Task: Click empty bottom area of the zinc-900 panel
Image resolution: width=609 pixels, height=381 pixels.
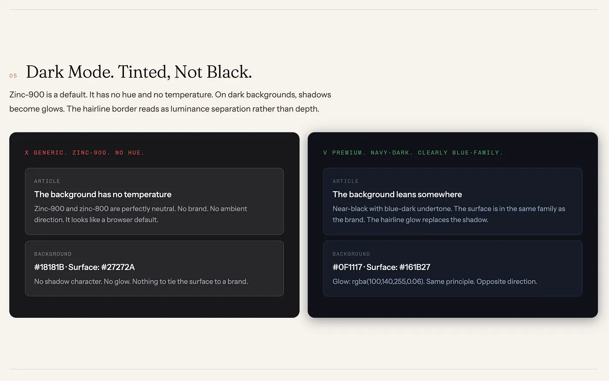Action: 154,307
